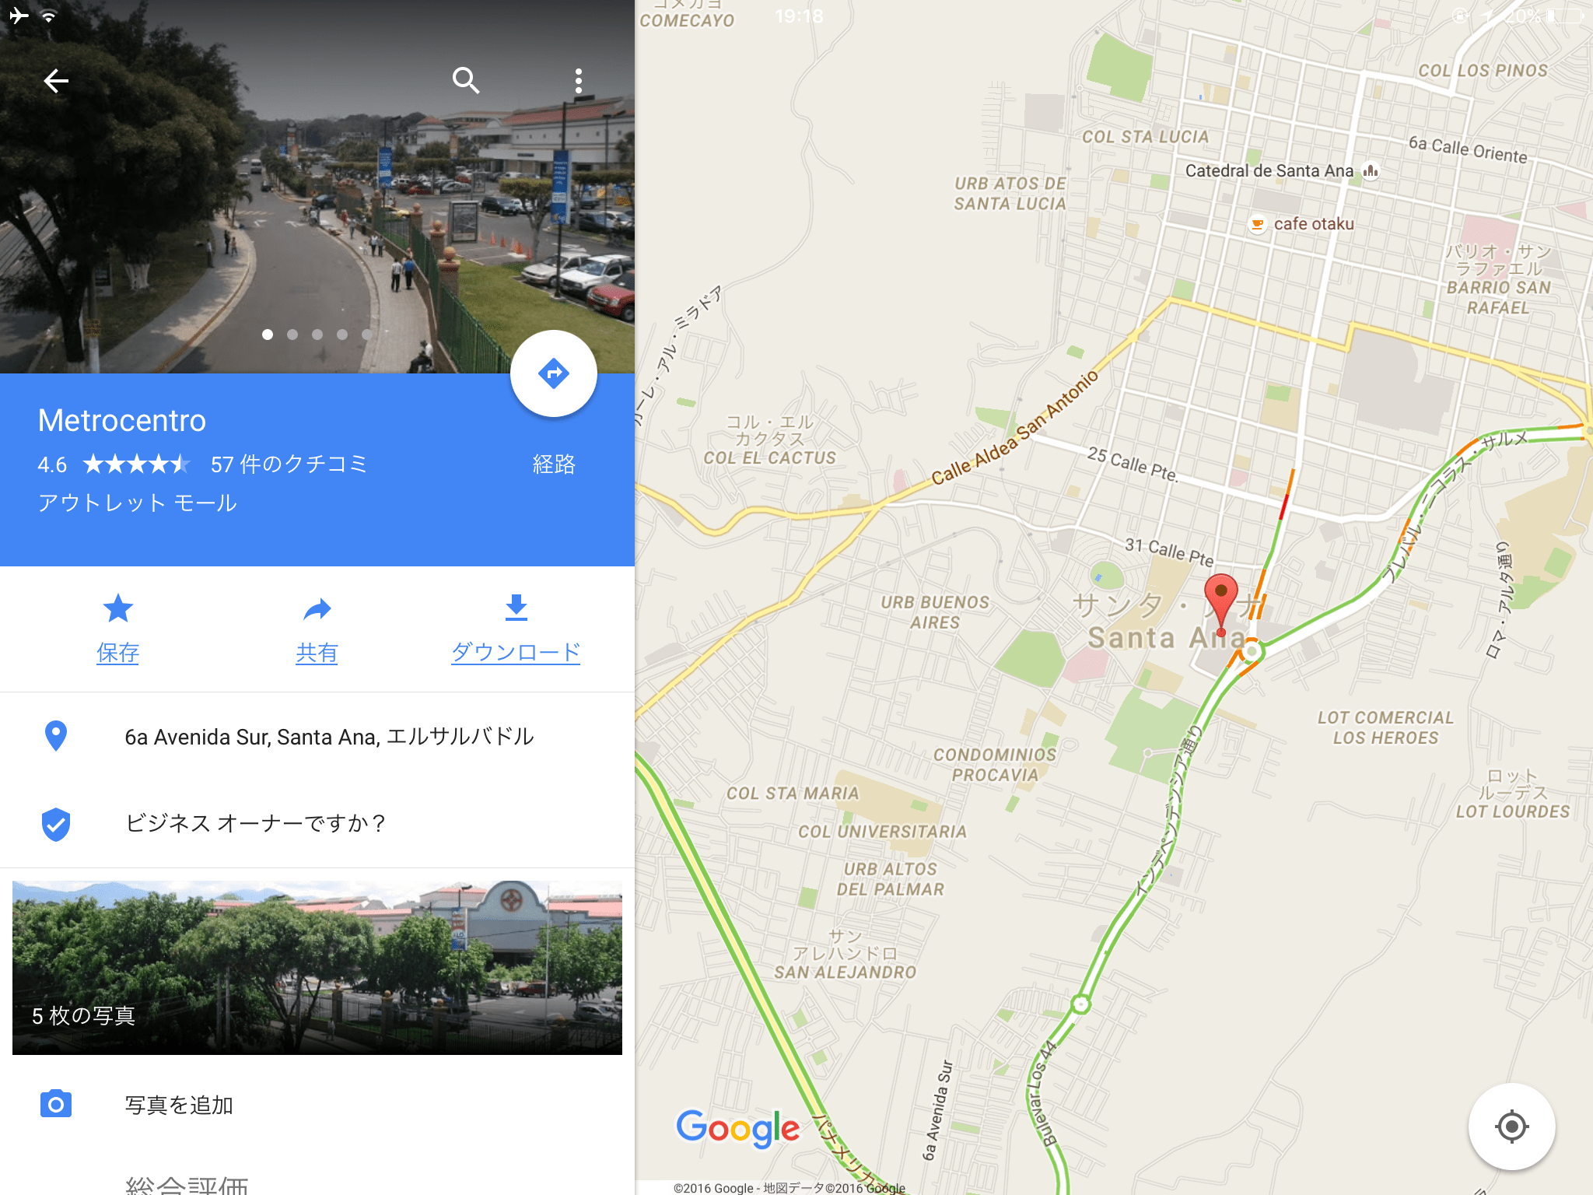Tap Catedral de Santa Ana map label
1593x1195 pixels.
(x=1269, y=171)
